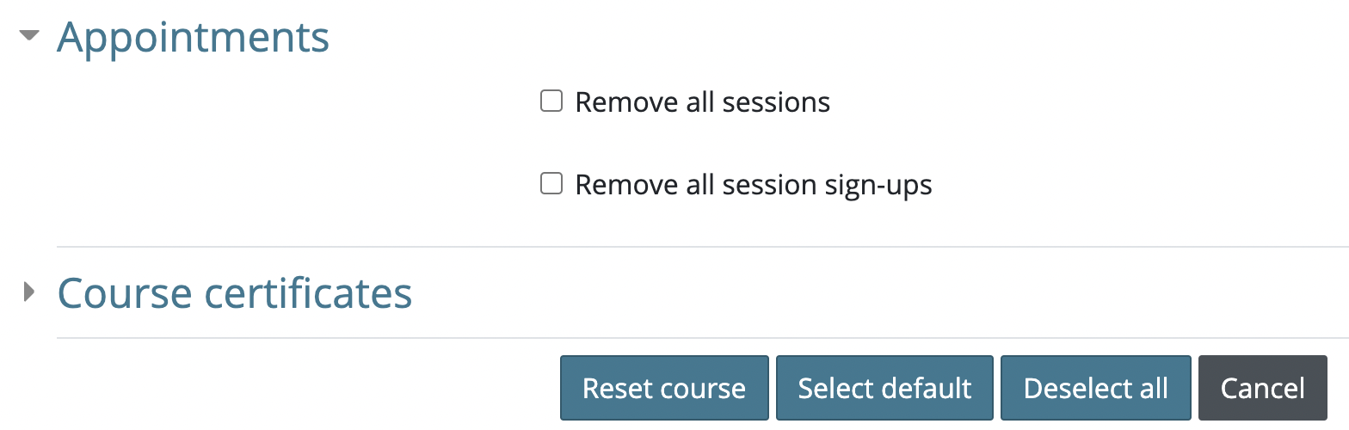
Task: Click the 'Appointments' title text
Action: pyautogui.click(x=193, y=38)
